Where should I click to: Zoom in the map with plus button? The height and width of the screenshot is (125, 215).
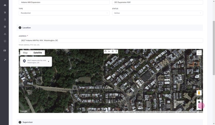tap(199, 102)
